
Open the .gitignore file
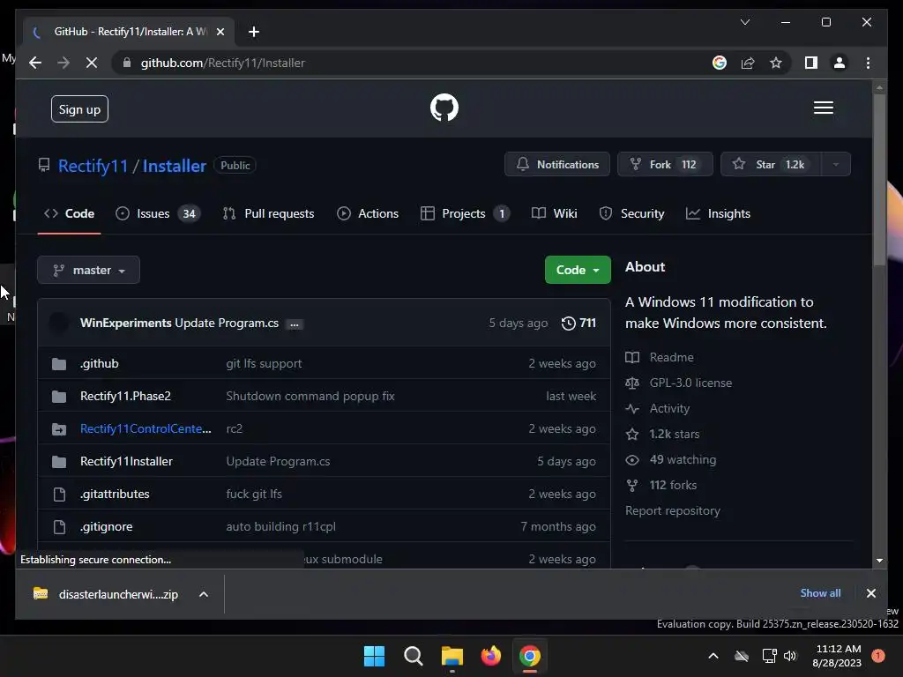106,527
